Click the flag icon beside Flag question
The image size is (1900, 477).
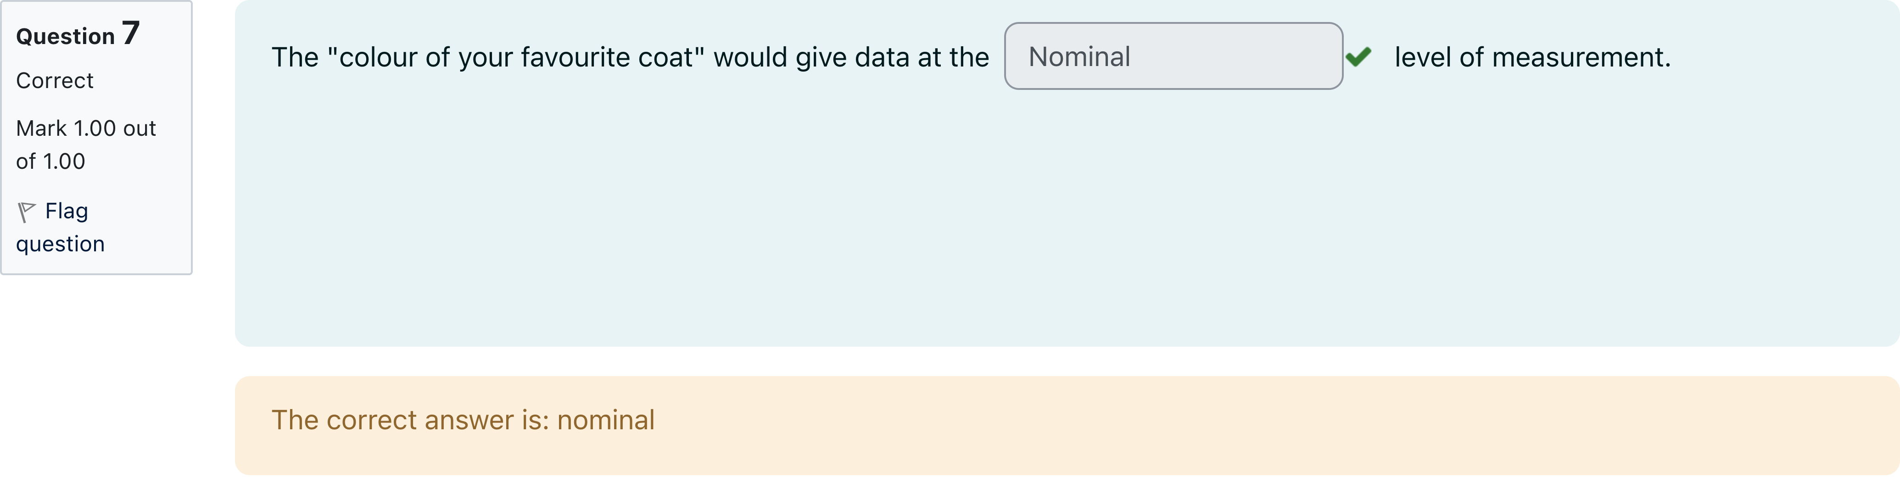[27, 212]
